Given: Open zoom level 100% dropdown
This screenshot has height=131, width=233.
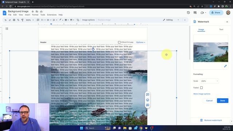Looking at the screenshot, I should tap(30, 20).
